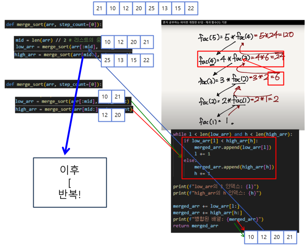
Task: Click the 'else:' code line
Action: pos(189,160)
